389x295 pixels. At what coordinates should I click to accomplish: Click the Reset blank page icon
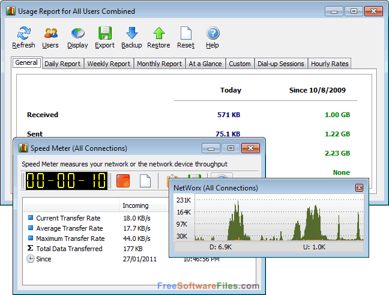[x=186, y=33]
